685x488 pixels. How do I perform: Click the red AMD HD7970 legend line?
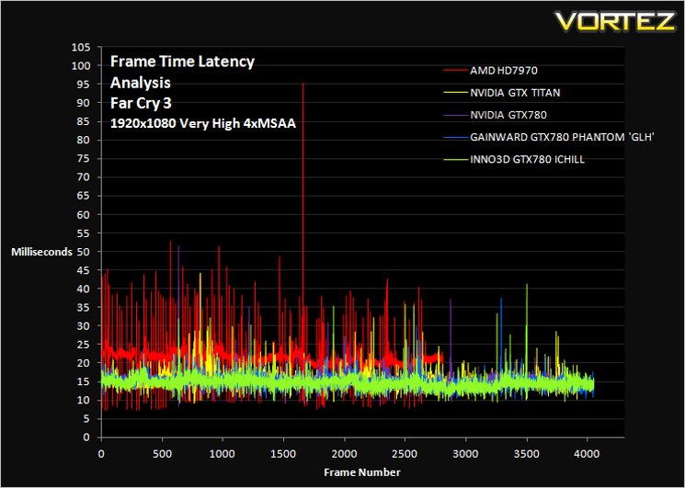click(456, 70)
